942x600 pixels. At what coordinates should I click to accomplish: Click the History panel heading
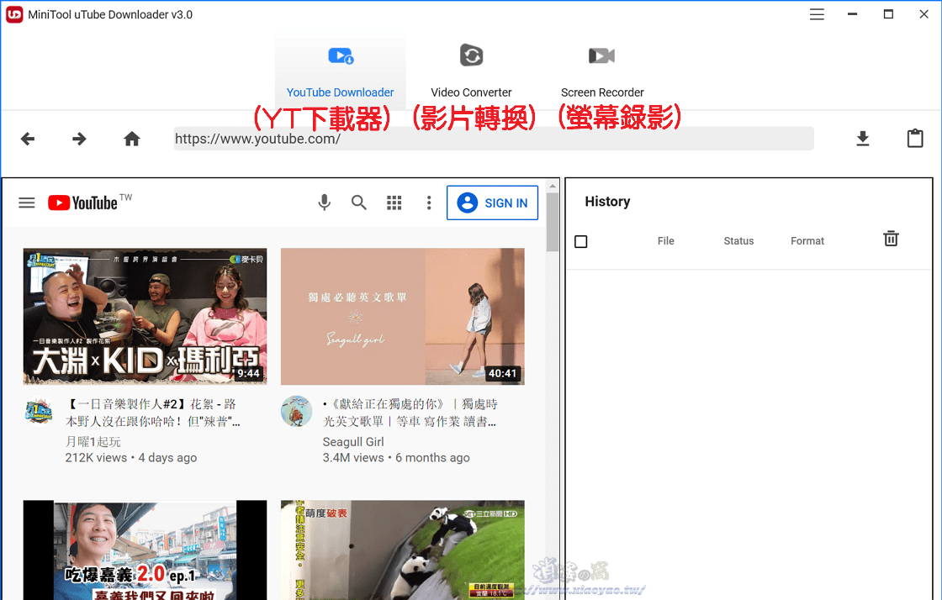point(607,202)
